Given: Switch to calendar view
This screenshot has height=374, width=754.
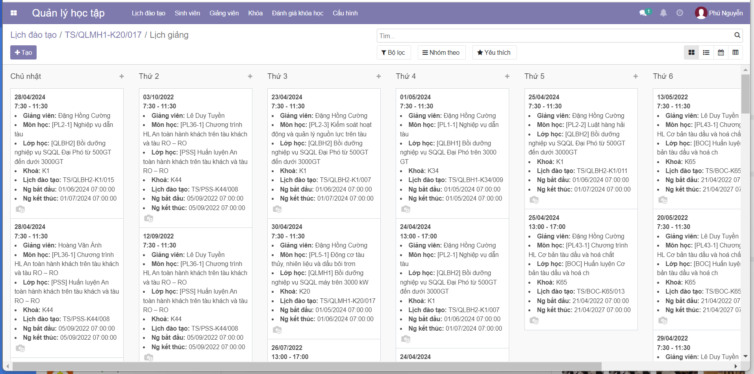Looking at the screenshot, I should click(721, 52).
